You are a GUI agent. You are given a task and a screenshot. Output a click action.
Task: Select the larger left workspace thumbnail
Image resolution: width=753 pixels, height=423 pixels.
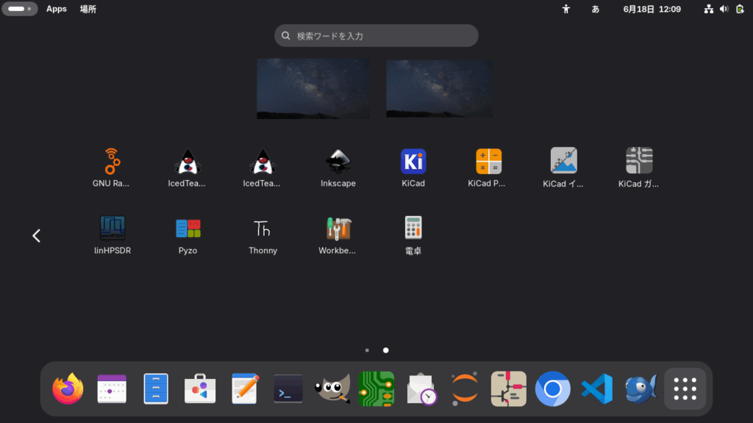point(313,89)
